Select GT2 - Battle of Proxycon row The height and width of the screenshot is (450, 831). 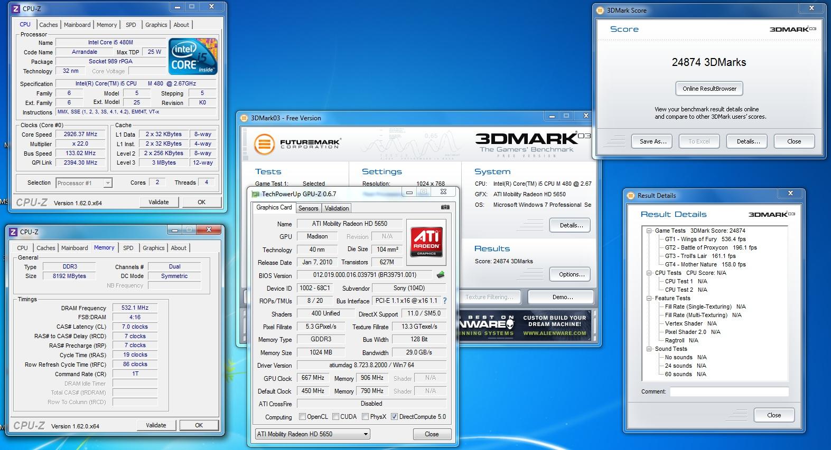[711, 247]
